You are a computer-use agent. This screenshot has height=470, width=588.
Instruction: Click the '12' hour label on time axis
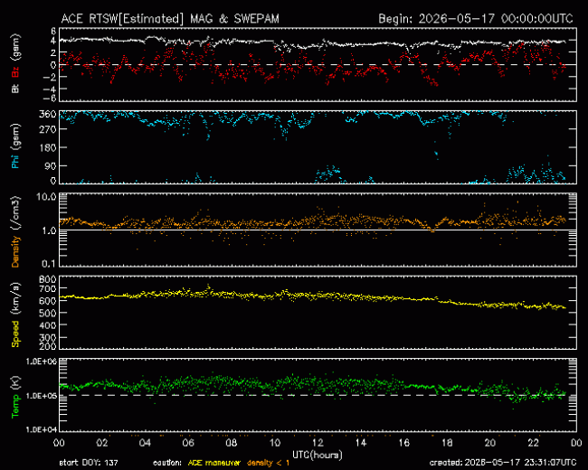tap(318, 443)
